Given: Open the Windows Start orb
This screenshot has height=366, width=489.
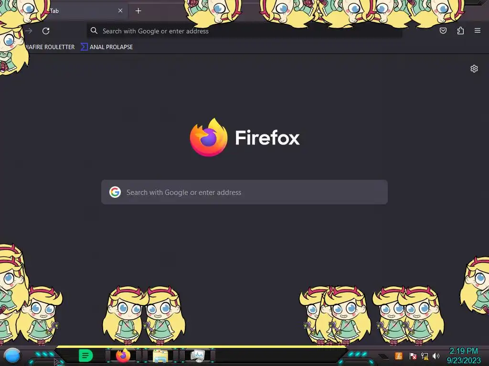Looking at the screenshot, I should point(12,356).
